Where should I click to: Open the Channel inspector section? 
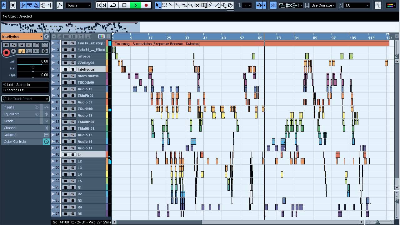pos(26,128)
